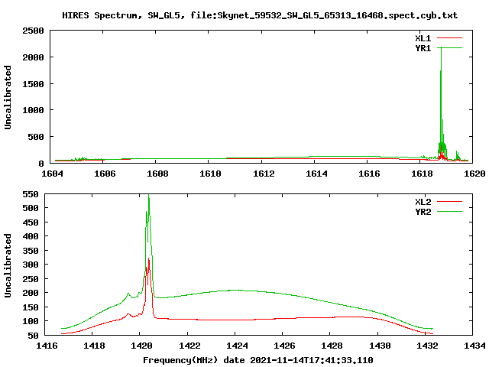489x367 pixels.
Task: Click the 450 y-axis tick label
Action: [x=31, y=222]
